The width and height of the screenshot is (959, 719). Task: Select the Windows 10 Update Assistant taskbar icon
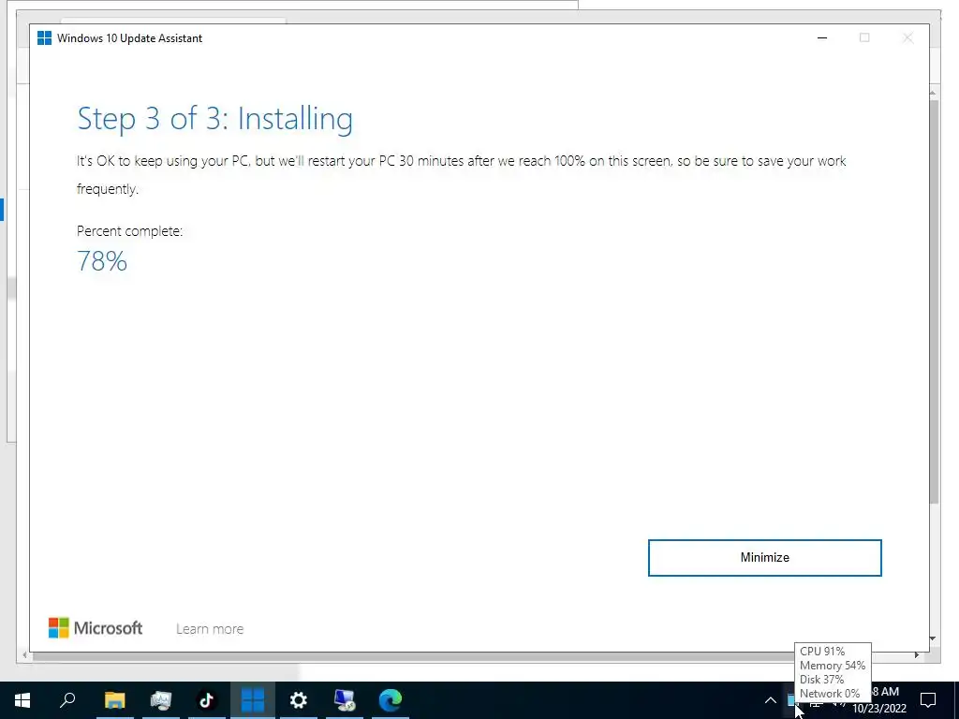(x=252, y=700)
